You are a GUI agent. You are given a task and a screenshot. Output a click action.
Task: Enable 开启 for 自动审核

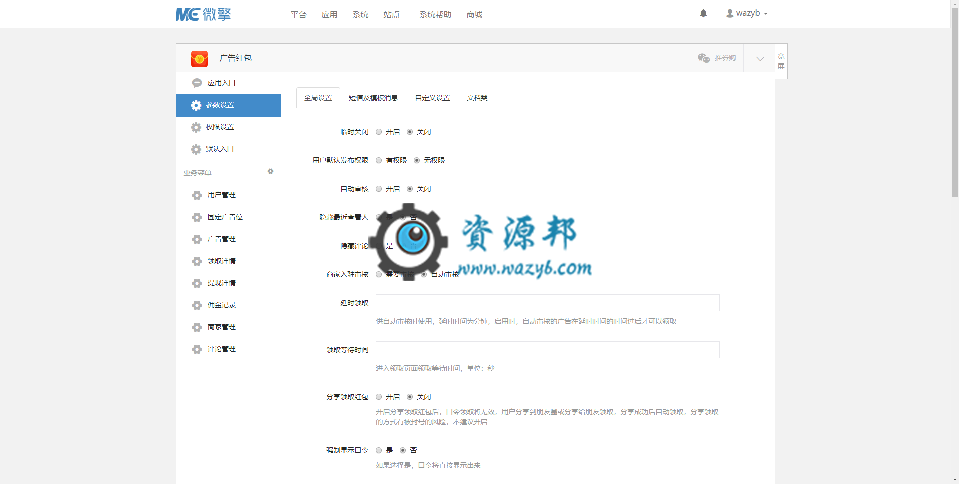379,189
